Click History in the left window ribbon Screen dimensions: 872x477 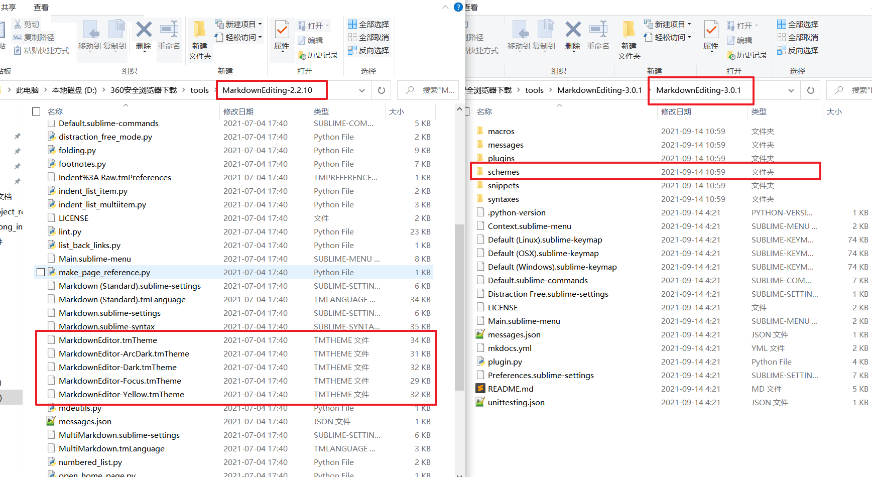click(x=318, y=55)
